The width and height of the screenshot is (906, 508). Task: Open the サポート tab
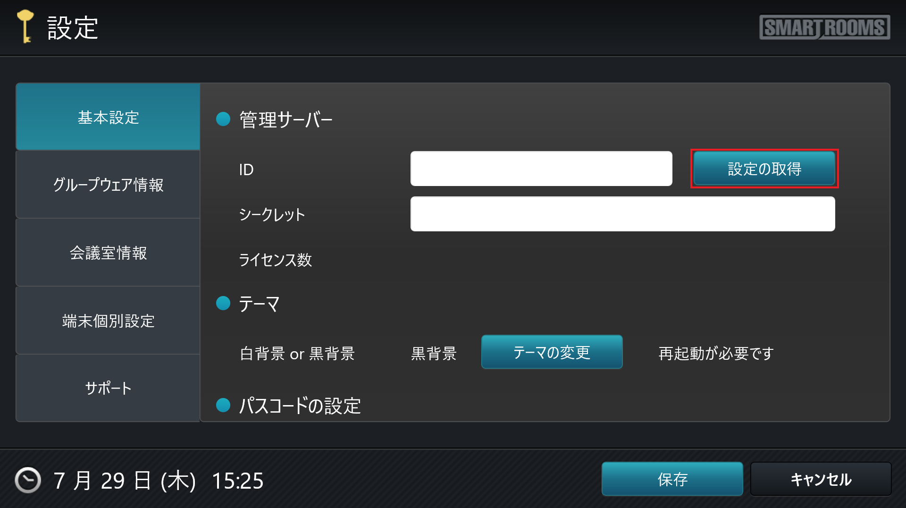[x=108, y=388]
